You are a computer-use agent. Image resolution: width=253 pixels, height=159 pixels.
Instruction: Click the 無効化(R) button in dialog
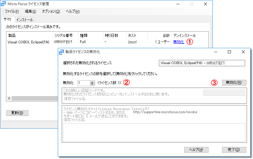234,83
